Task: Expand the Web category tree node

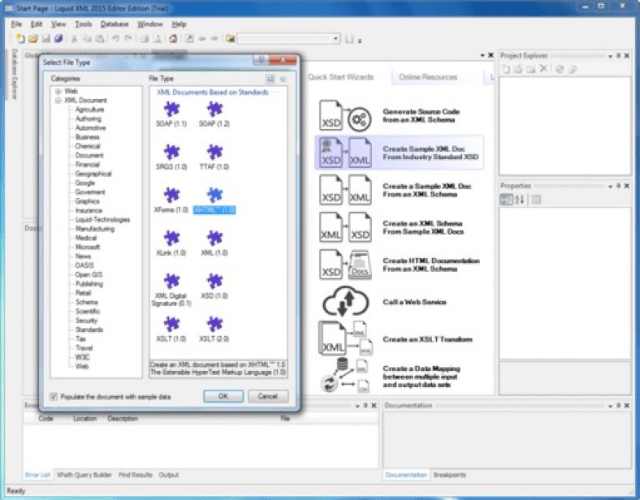Action: click(58, 91)
